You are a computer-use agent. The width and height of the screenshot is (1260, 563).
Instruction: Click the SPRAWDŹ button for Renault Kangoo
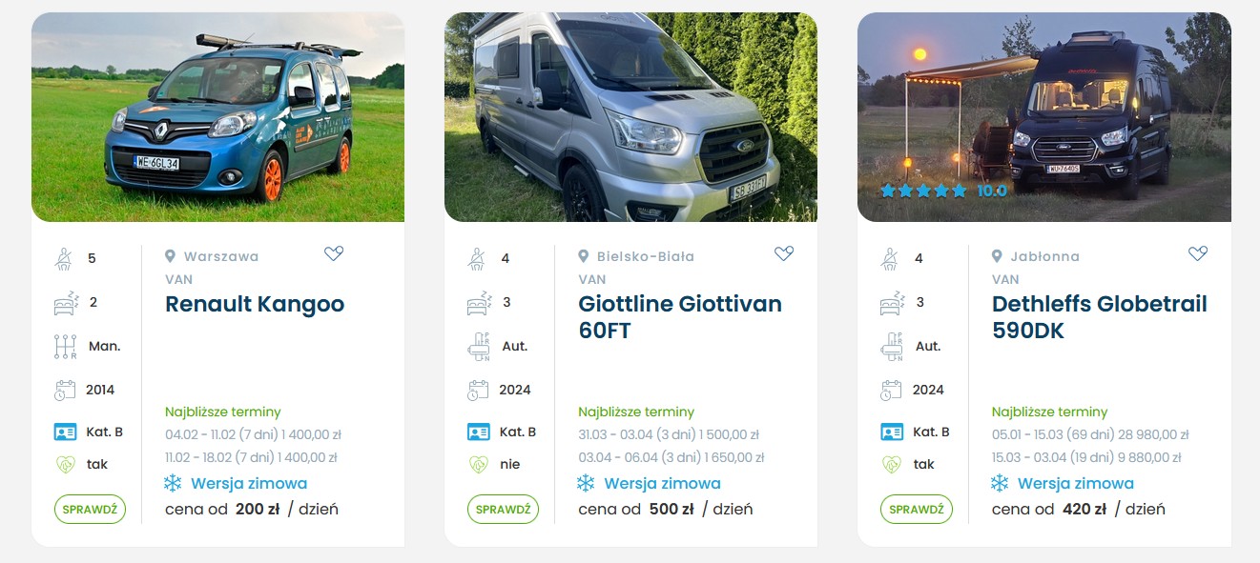pos(90,509)
